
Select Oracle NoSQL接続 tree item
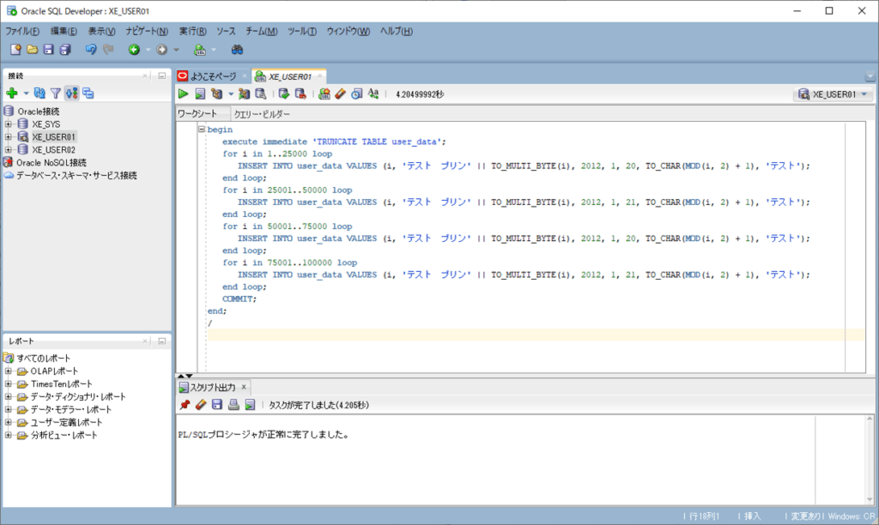click(51, 162)
